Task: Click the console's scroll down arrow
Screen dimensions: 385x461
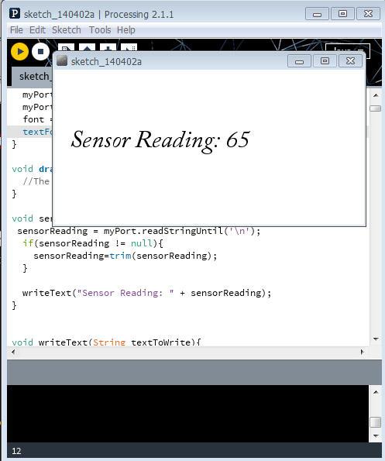Action: coord(376,435)
